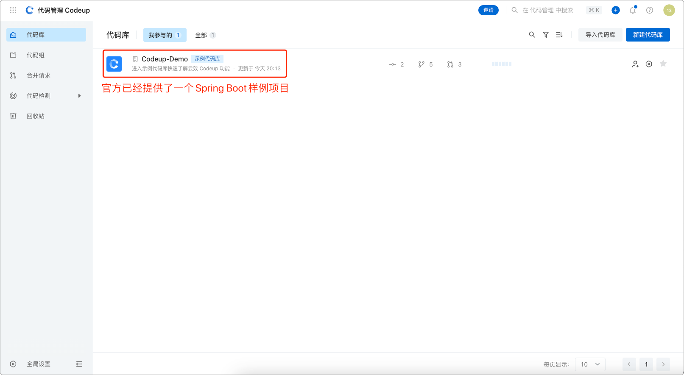Switch to the 全部 tab
684x375 pixels.
[x=205, y=35]
